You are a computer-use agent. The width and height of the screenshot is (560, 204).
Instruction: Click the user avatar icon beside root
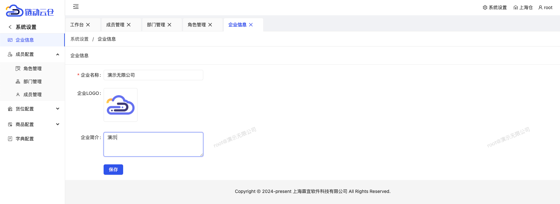point(540,7)
